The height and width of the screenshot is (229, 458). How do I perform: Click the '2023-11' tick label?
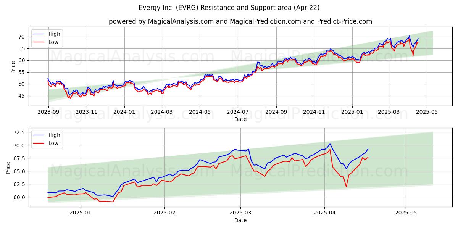tap(86, 112)
